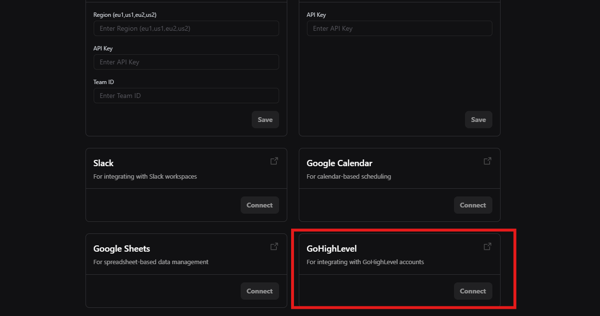Click the Region (eu1,us1,eu2,us2) label
The image size is (600, 316).
click(124, 15)
